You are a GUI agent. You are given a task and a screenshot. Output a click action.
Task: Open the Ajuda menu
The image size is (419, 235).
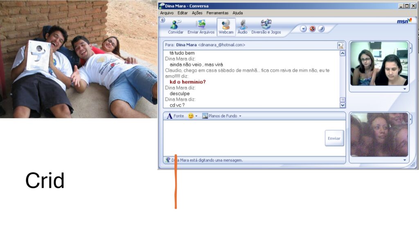pos(237,13)
